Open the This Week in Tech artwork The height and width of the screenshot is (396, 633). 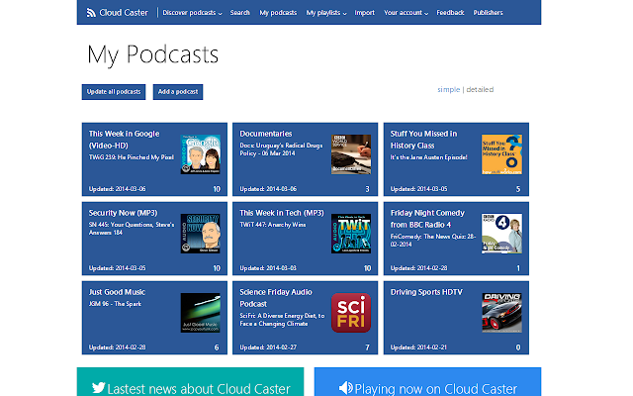[x=350, y=233]
